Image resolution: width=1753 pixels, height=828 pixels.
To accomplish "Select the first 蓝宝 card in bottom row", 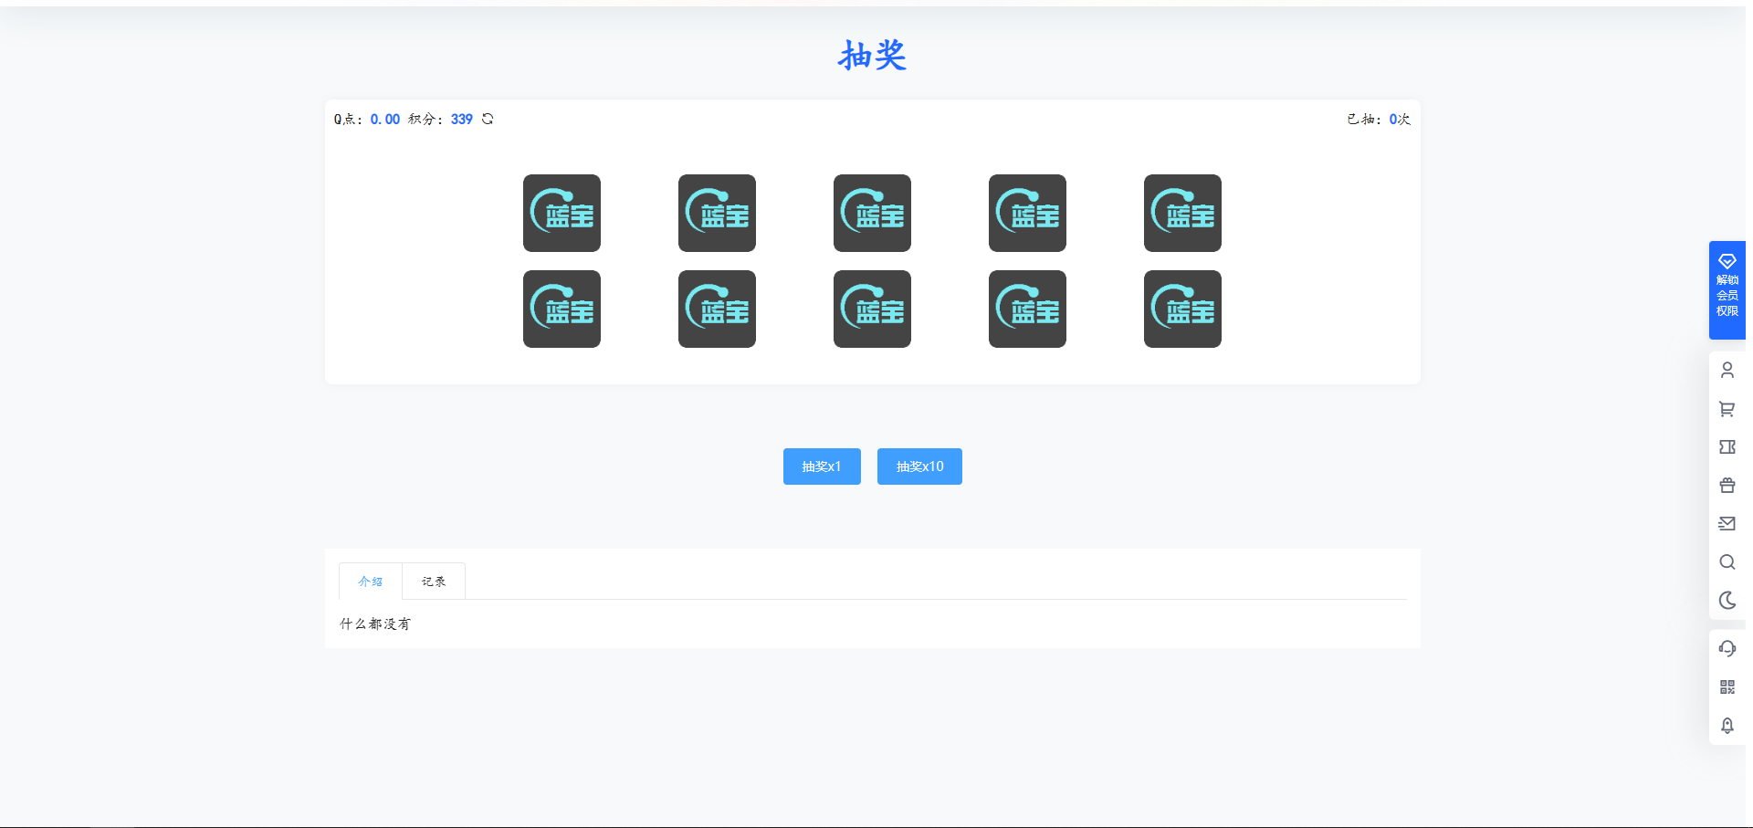I will pyautogui.click(x=562, y=309).
